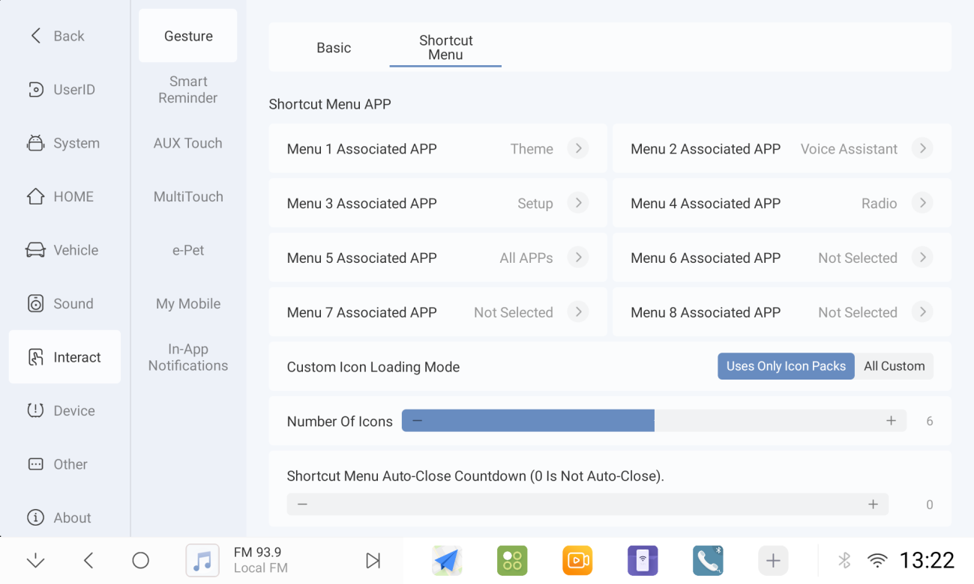
Task: Open the My Mobile submenu
Action: pyautogui.click(x=188, y=304)
